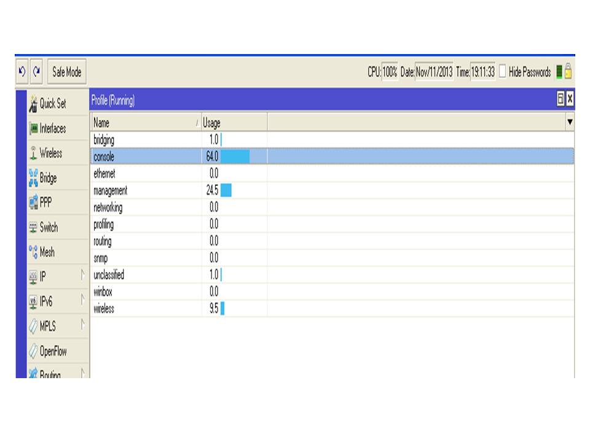This screenshot has width=590, height=442.
Task: Click the undo arrow icon
Action: point(22,71)
